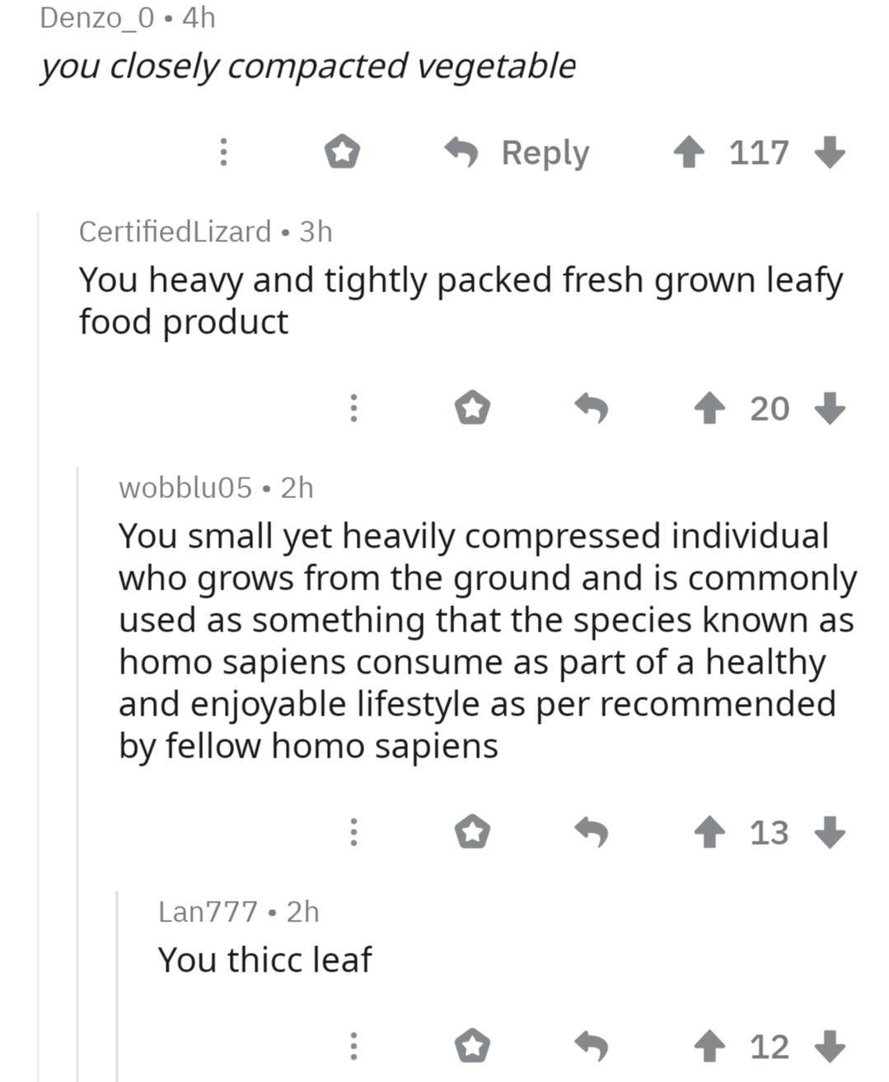Give award to Denzo_0's comment
Screen dimensions: 889x1082
(x=340, y=152)
